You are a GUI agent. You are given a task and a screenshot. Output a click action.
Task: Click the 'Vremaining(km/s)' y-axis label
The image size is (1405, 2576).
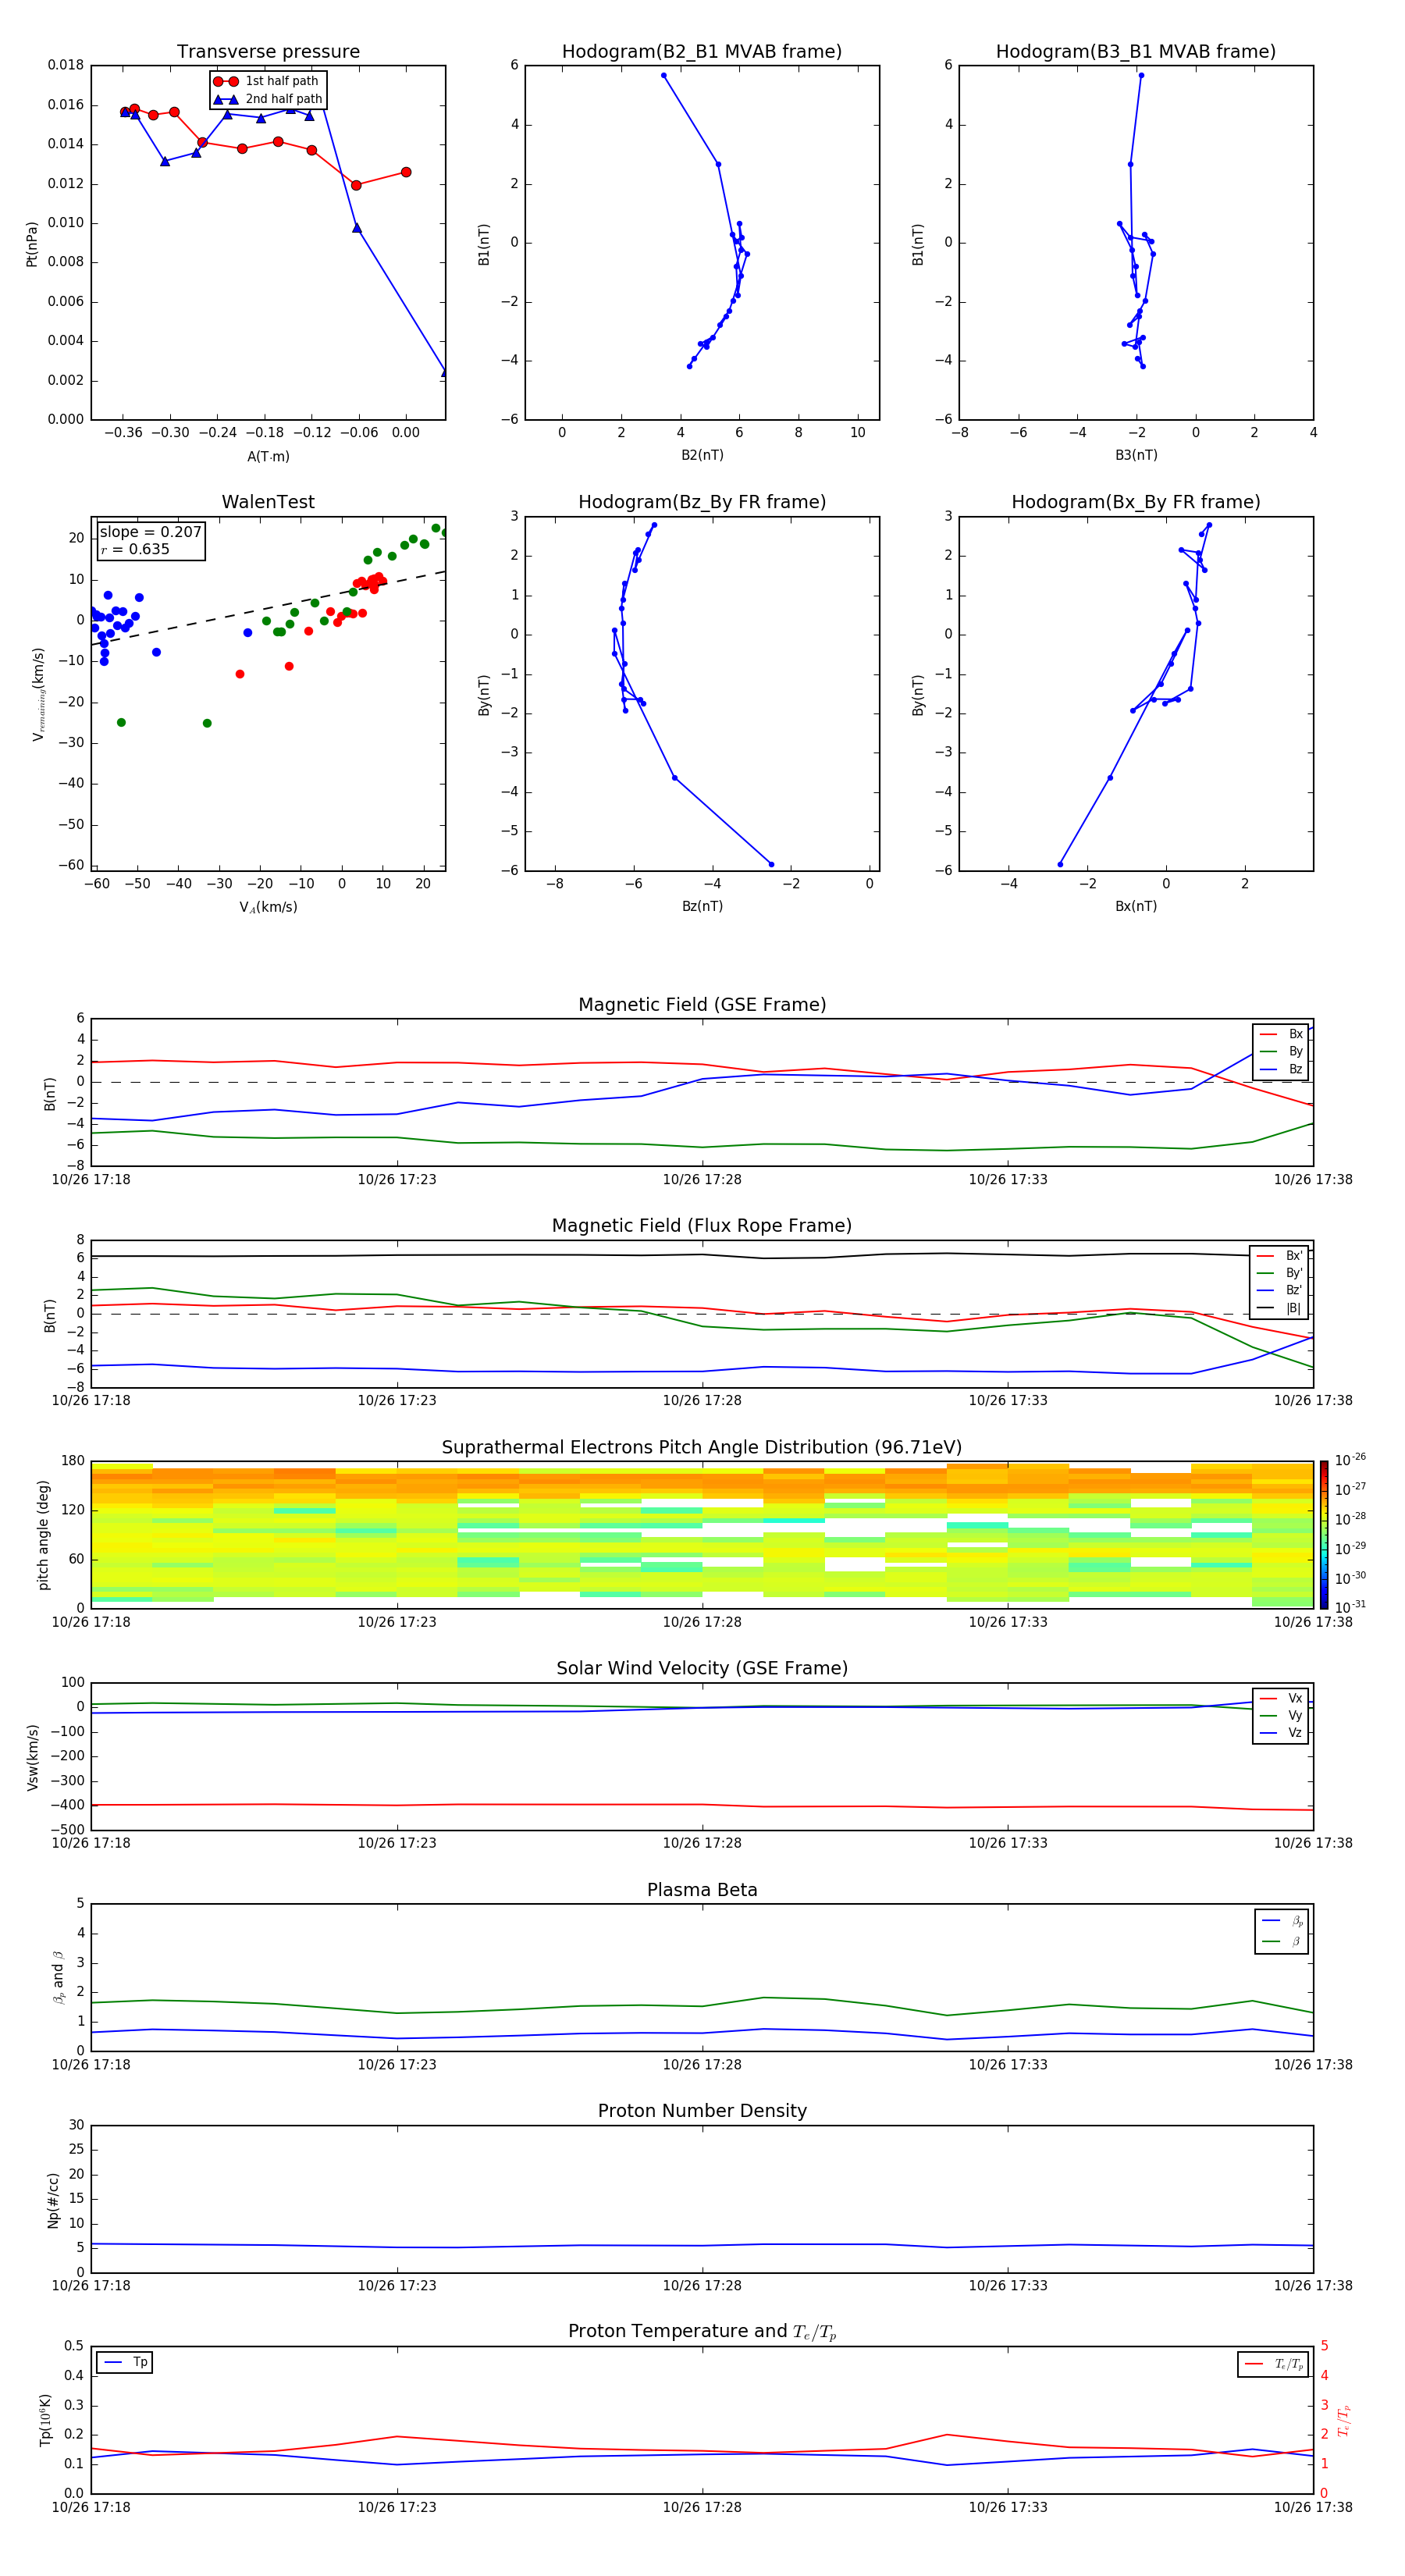[38, 694]
